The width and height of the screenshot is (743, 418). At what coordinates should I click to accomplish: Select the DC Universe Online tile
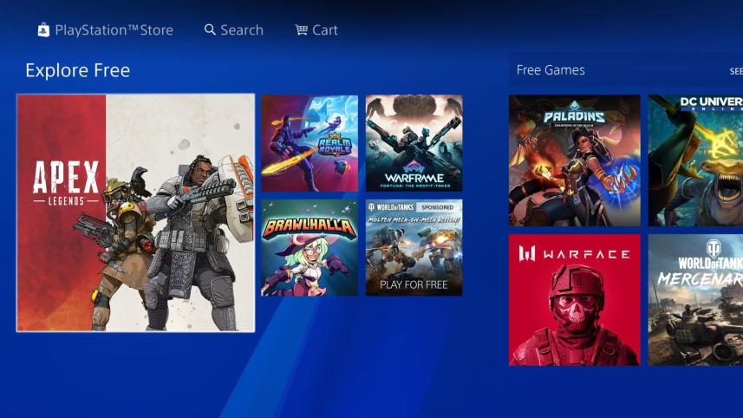click(695, 160)
